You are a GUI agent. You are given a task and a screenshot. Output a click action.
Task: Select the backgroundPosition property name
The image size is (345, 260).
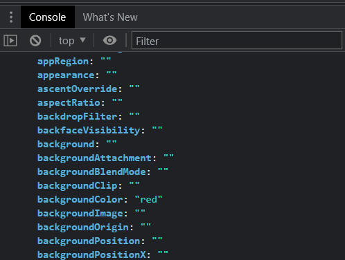(89, 241)
